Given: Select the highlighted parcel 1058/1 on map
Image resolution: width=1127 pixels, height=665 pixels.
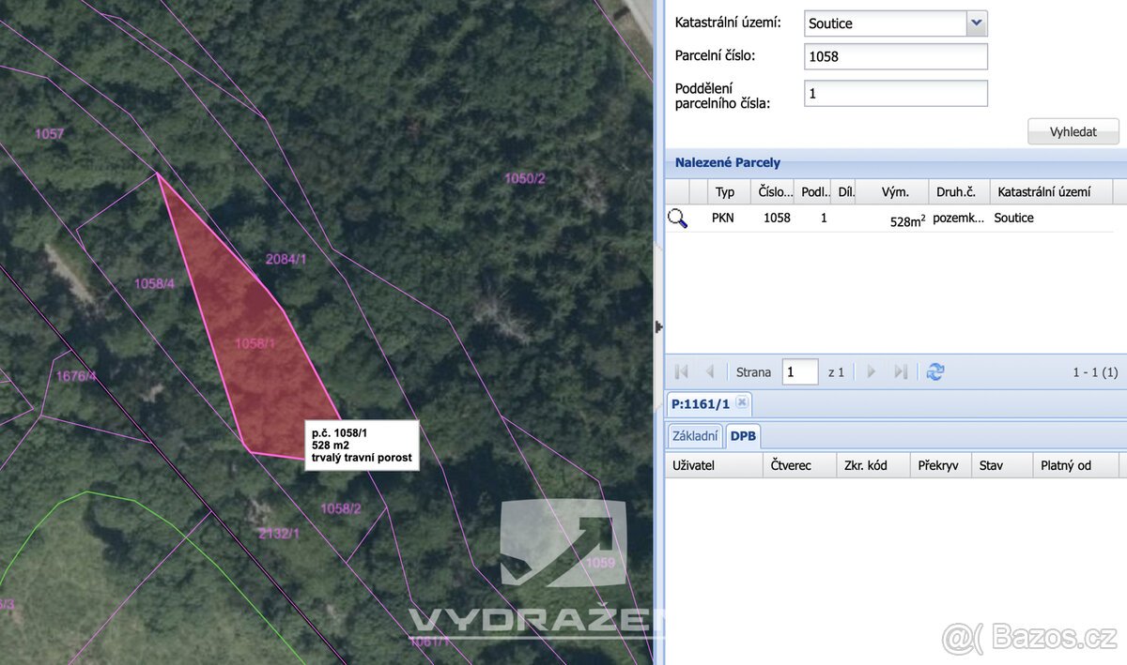Looking at the screenshot, I should [255, 343].
